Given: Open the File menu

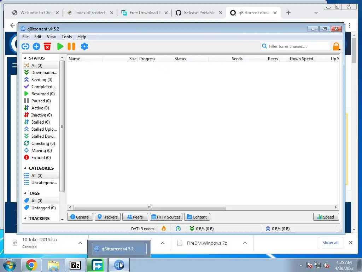Looking at the screenshot, I should coord(25,37).
